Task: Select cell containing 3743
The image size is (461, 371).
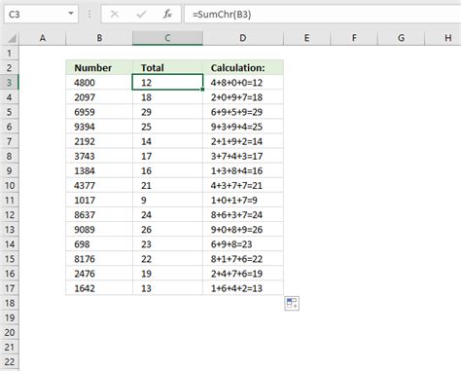Action: 99,156
